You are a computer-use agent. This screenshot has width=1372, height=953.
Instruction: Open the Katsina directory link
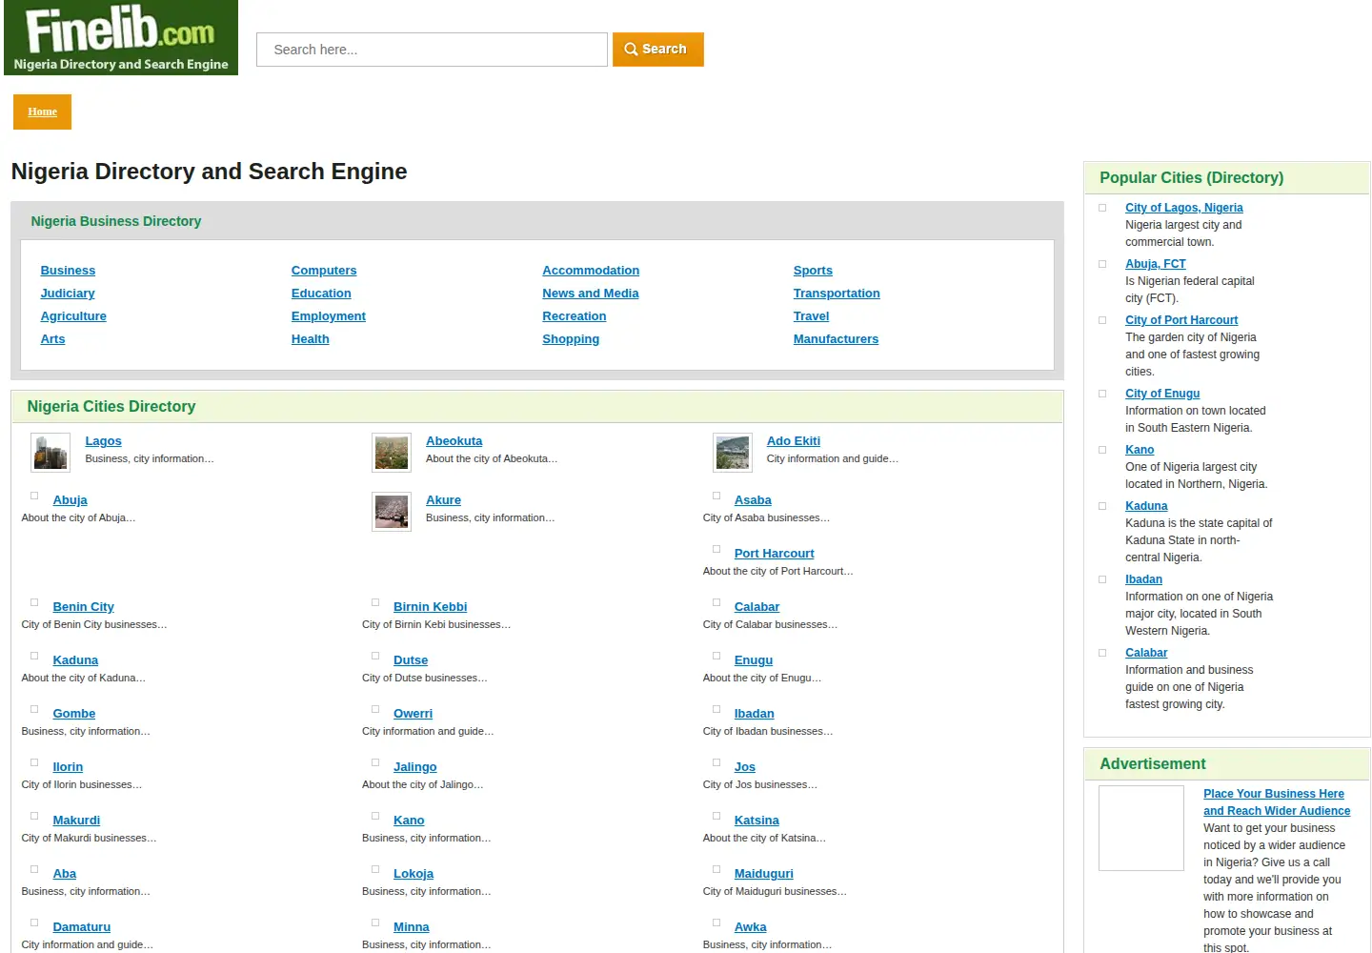coord(757,821)
